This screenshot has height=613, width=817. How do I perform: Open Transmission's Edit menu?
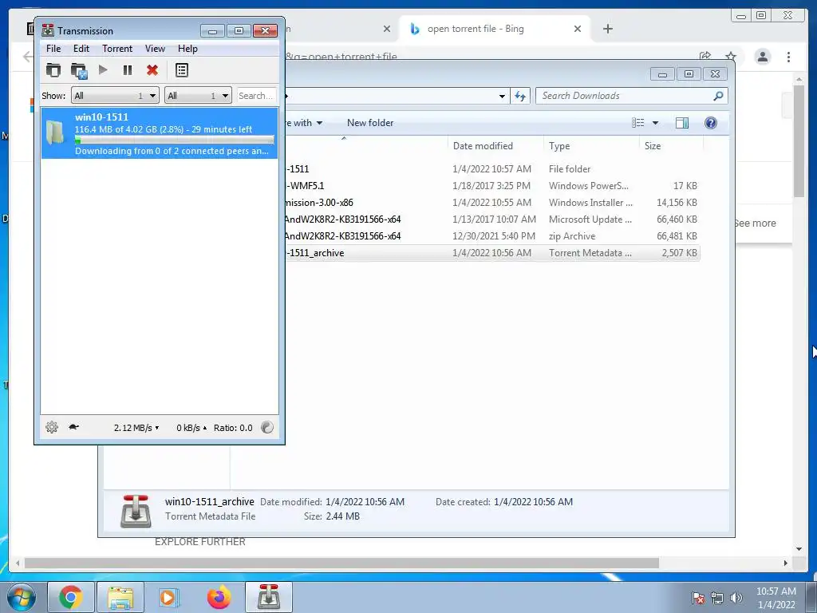click(81, 49)
